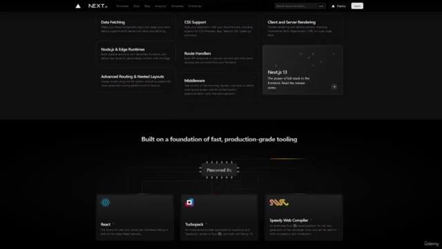Focus the Search documentation field

300,6
